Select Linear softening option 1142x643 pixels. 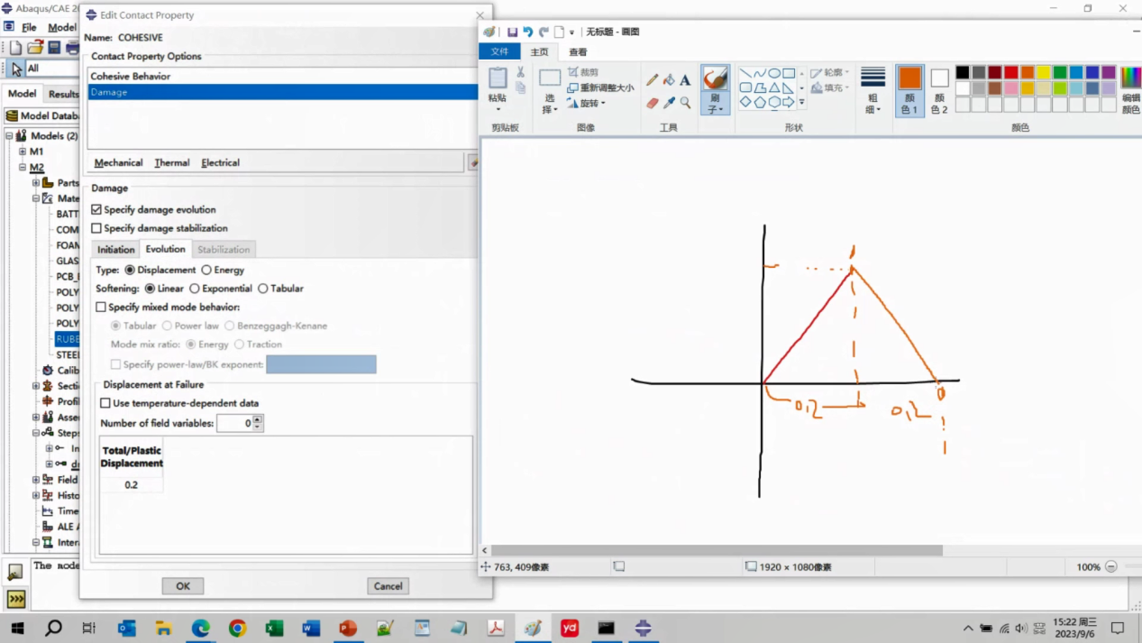(x=150, y=289)
